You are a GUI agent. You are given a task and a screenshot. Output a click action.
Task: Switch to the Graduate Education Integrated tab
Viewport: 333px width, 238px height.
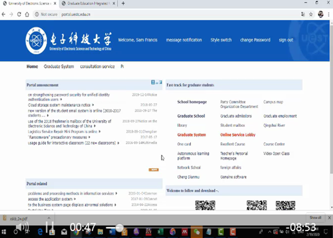pos(88,3)
